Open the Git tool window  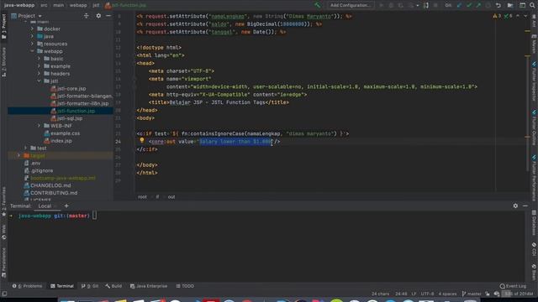pos(90,286)
